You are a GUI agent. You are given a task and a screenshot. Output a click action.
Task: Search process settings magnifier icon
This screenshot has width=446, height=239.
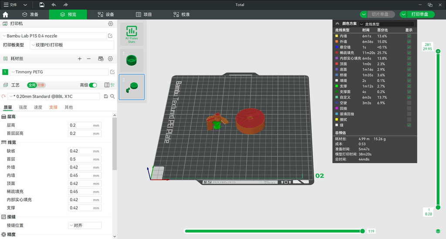(x=112, y=96)
